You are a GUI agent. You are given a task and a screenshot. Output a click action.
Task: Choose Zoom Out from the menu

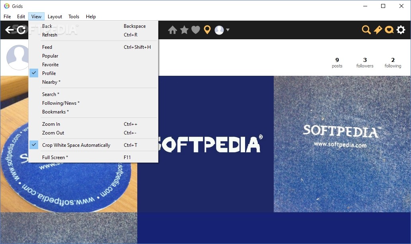point(93,133)
